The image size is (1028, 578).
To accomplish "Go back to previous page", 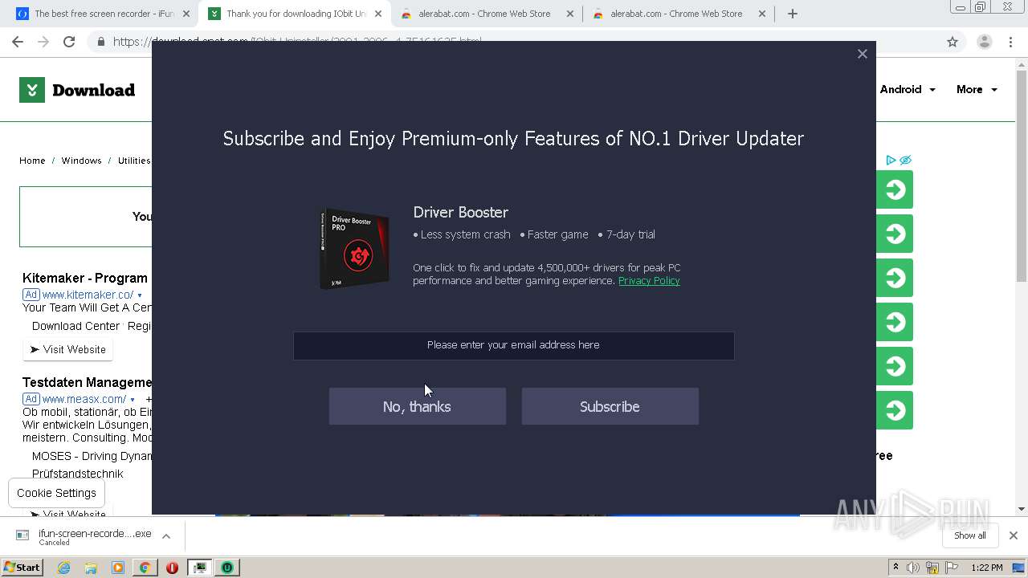I will click(x=18, y=42).
